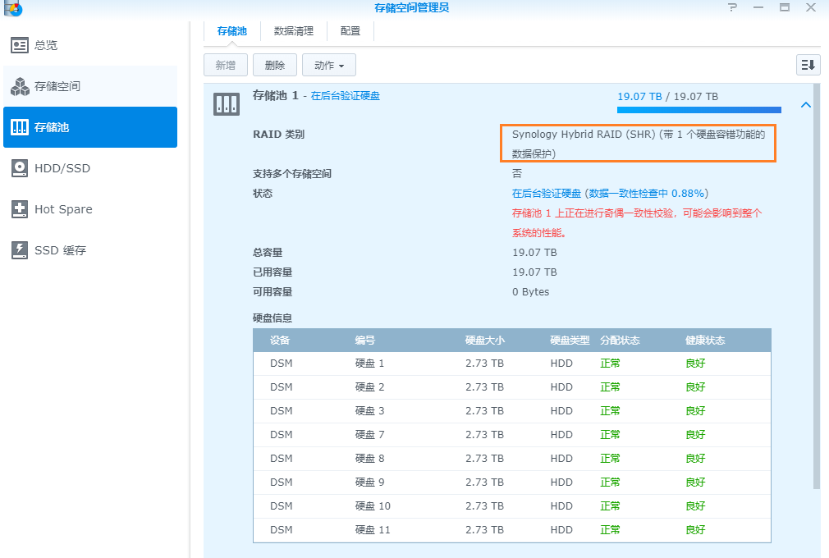Click the 存储空间 cubes icon
829x558 pixels.
coord(20,86)
